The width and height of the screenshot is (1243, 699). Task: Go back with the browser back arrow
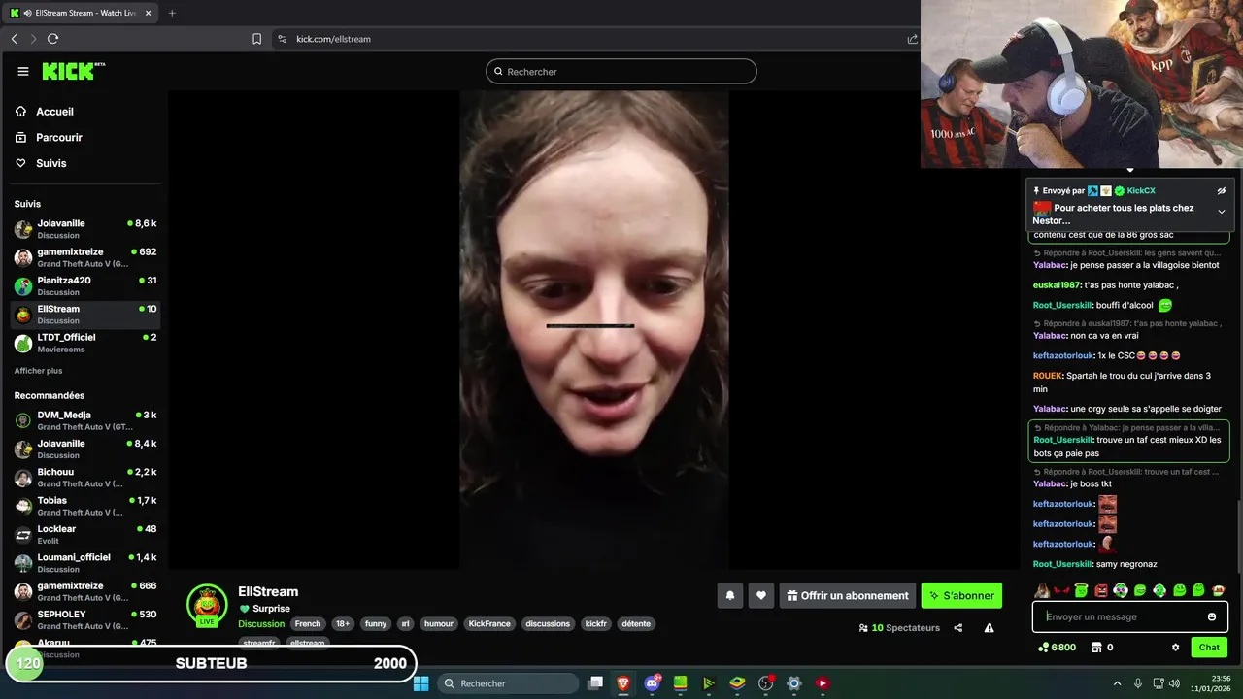(x=14, y=39)
